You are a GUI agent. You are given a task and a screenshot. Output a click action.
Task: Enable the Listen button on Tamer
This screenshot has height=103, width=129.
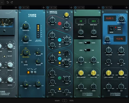coord(26,62)
